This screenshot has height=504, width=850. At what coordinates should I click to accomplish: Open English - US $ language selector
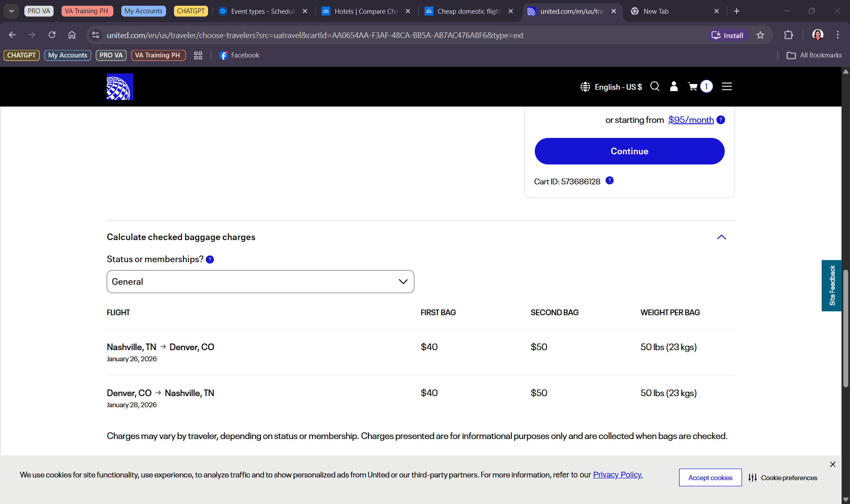point(611,87)
